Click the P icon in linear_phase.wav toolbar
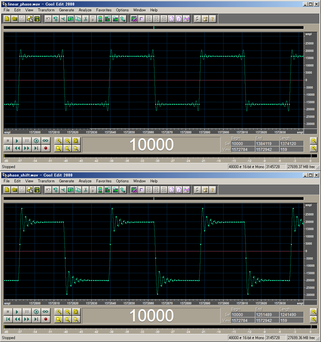This screenshot has height=342, width=321. 179,19
